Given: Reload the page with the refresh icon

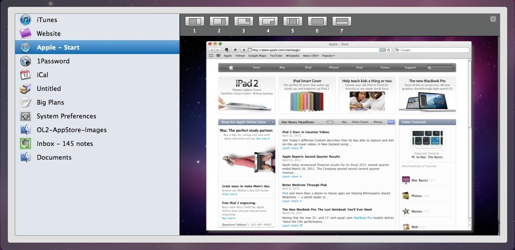Looking at the screenshot, I should click(x=389, y=50).
